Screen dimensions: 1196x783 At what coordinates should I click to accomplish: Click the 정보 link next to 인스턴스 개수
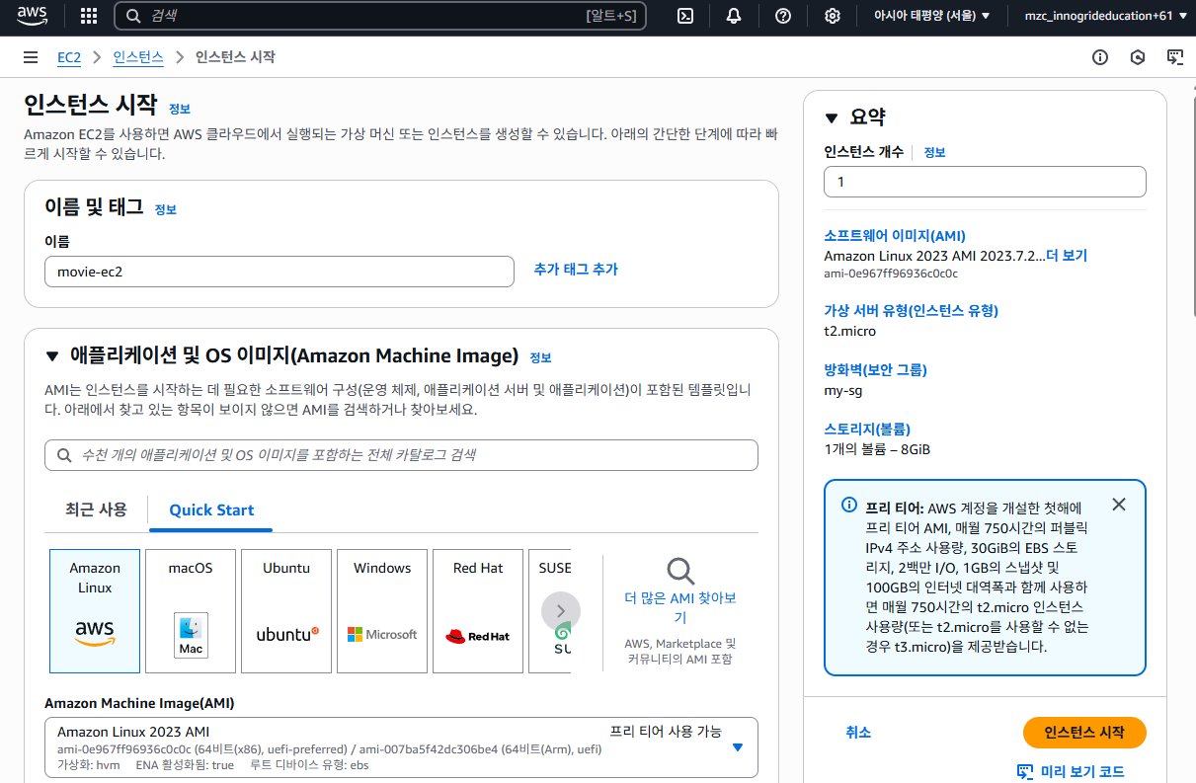pos(934,152)
